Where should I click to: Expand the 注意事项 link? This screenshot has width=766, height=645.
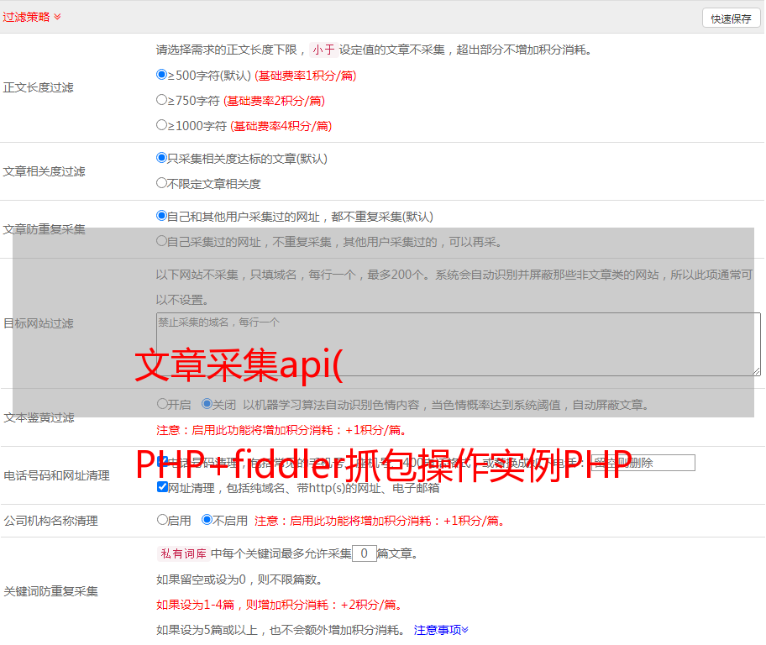(x=441, y=630)
